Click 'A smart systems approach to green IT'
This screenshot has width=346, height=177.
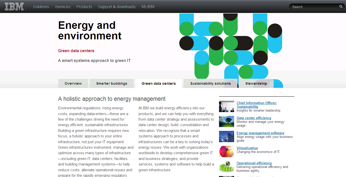point(94,60)
